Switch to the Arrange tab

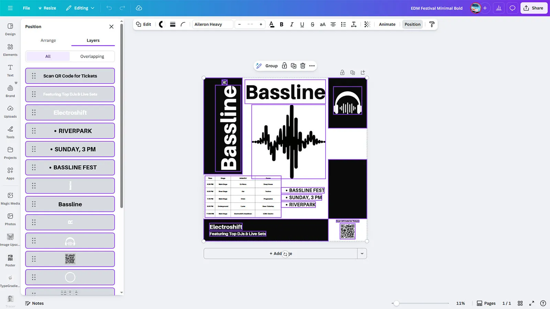tap(48, 41)
